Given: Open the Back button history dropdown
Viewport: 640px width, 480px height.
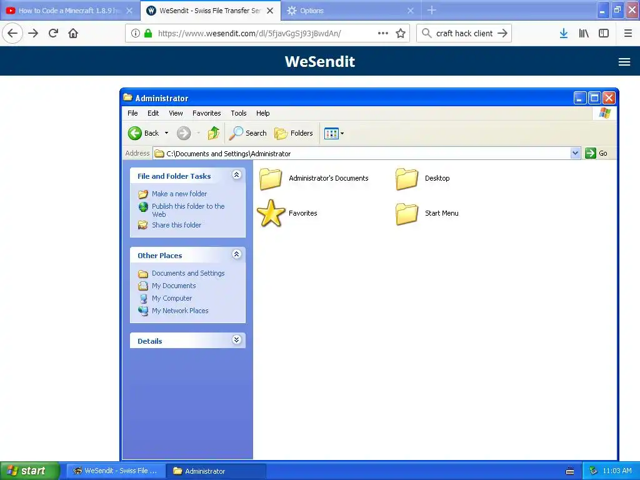Looking at the screenshot, I should click(166, 133).
